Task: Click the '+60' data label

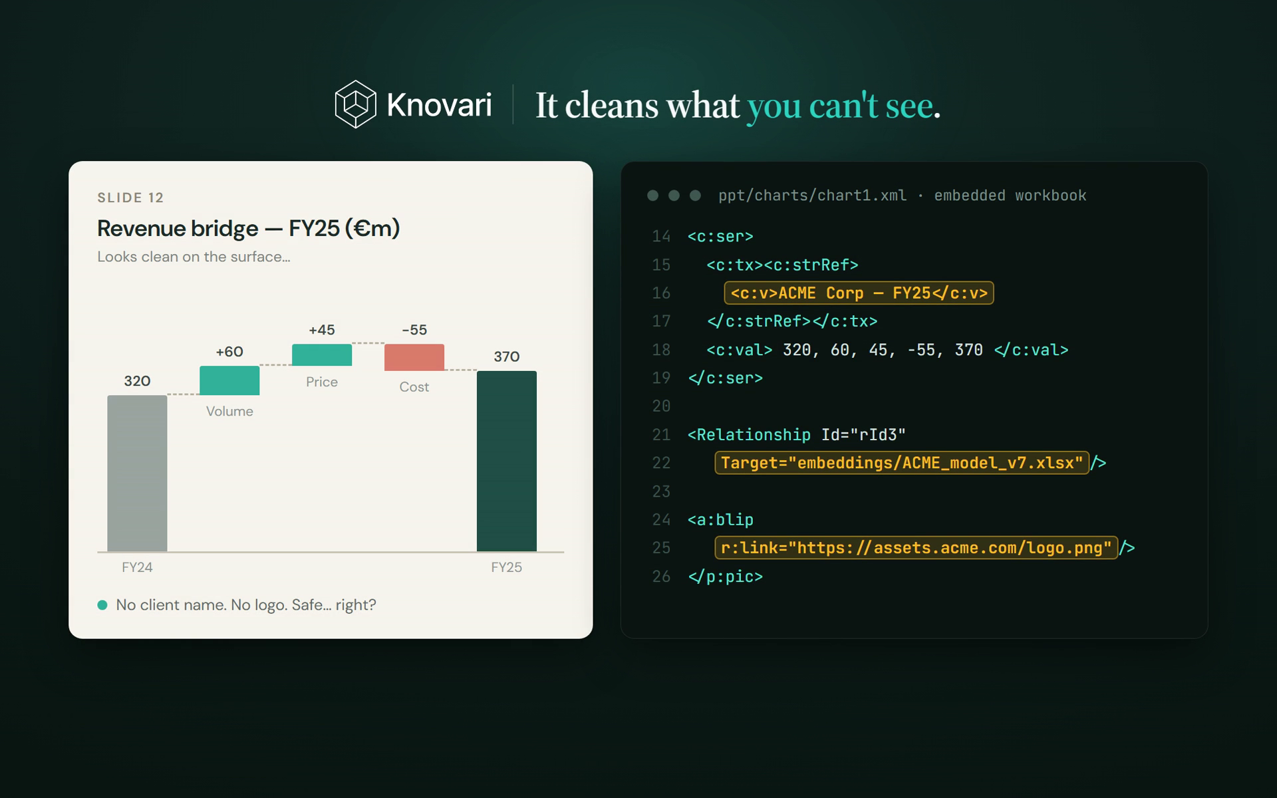Action: 229,352
